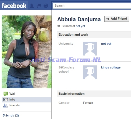Image resolution: width=131 pixels, height=119 pixels.
Task: Click the Info card icon
Action: 6,99
